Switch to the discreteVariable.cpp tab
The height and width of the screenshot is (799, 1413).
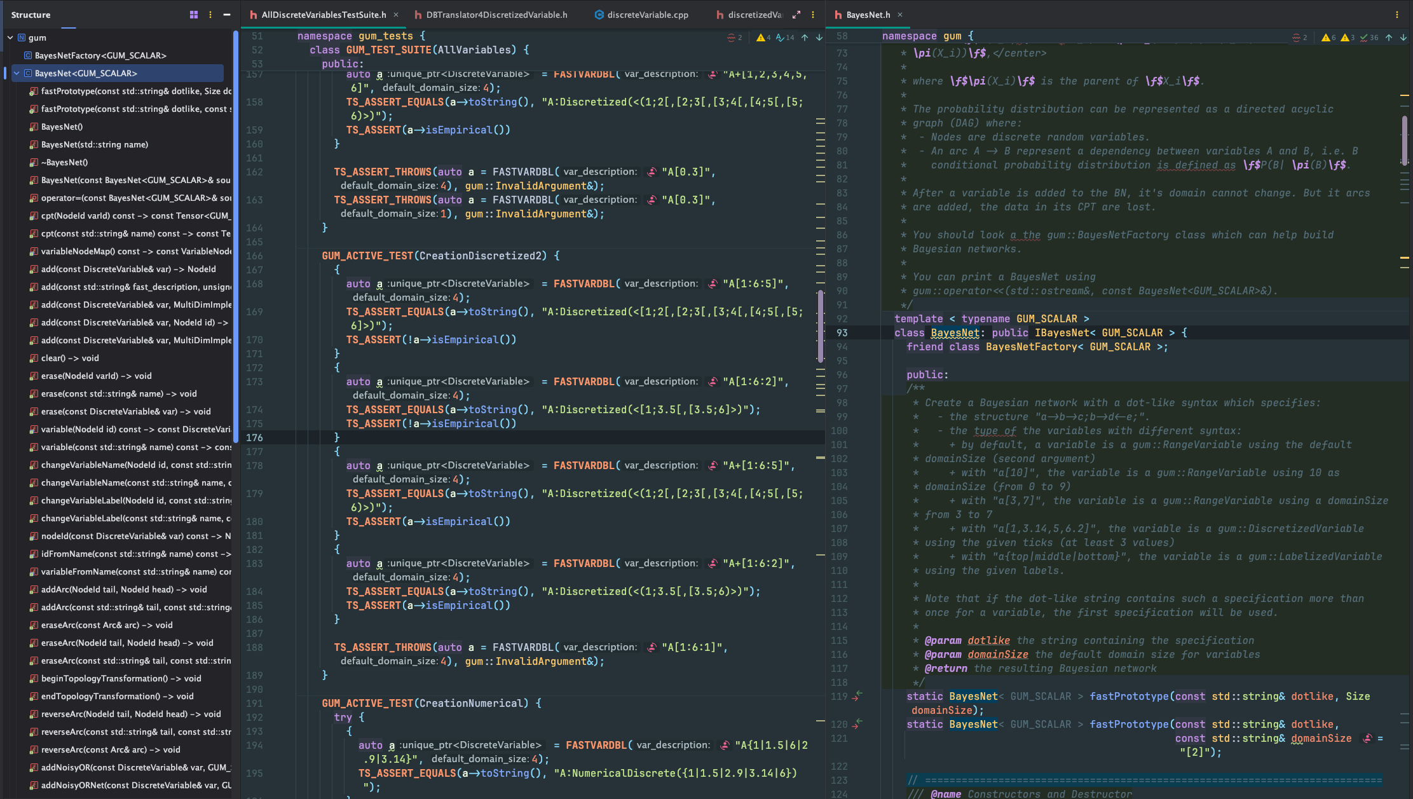(642, 14)
